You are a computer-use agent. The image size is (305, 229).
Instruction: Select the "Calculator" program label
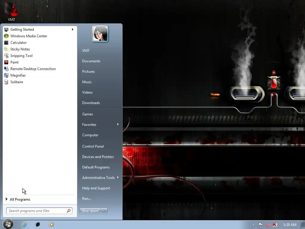click(x=18, y=43)
